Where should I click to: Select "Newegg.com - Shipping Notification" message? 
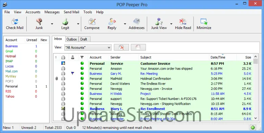click(166, 104)
